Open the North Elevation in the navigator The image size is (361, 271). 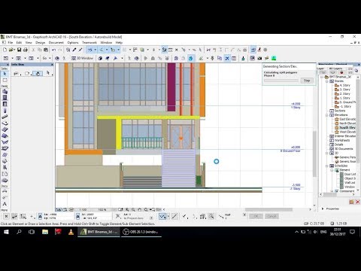[345, 123]
